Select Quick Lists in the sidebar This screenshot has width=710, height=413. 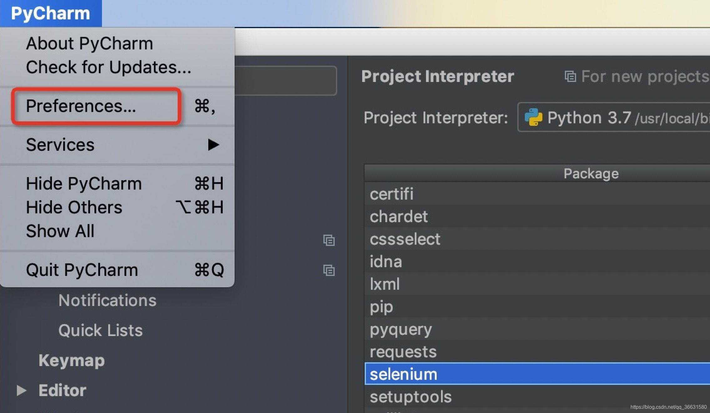100,330
